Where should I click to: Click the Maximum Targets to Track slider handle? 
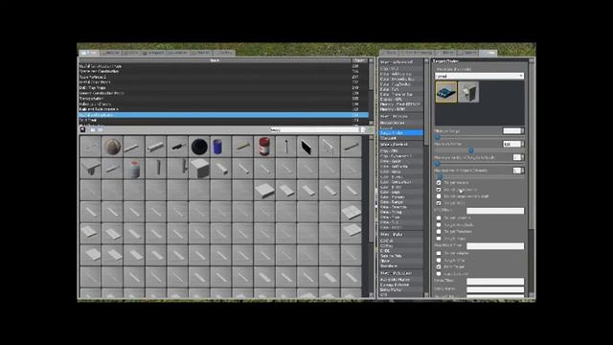click(x=438, y=164)
